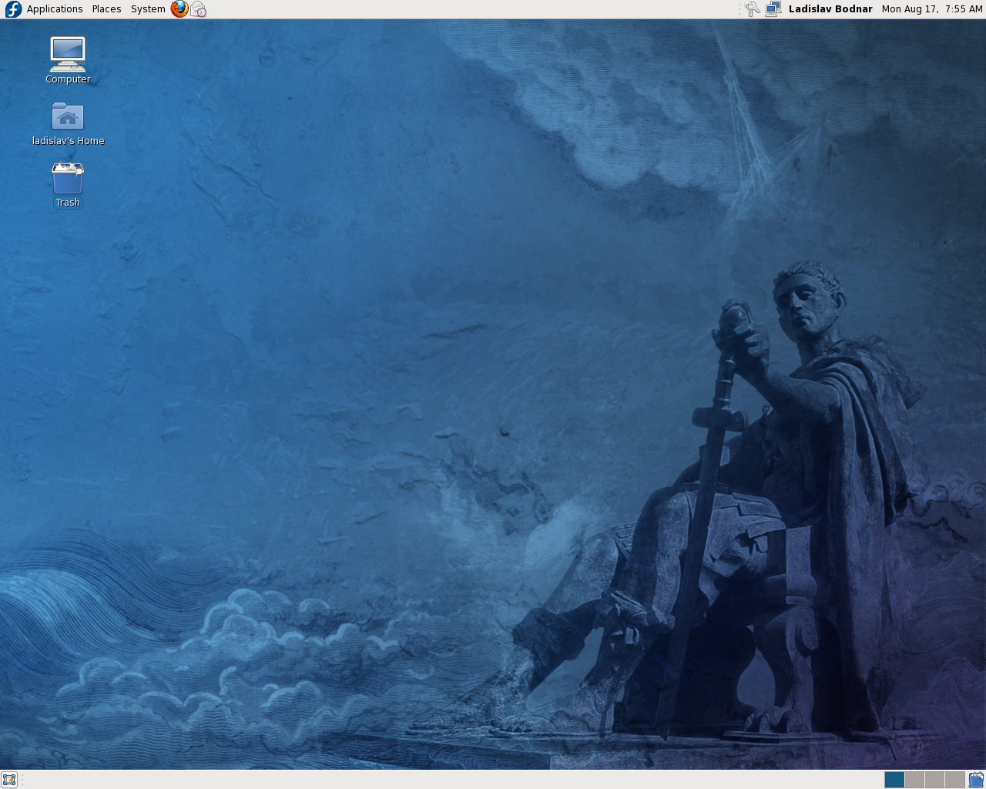Launch the Firefox web browser
Viewport: 986px width, 789px height.
coord(179,9)
